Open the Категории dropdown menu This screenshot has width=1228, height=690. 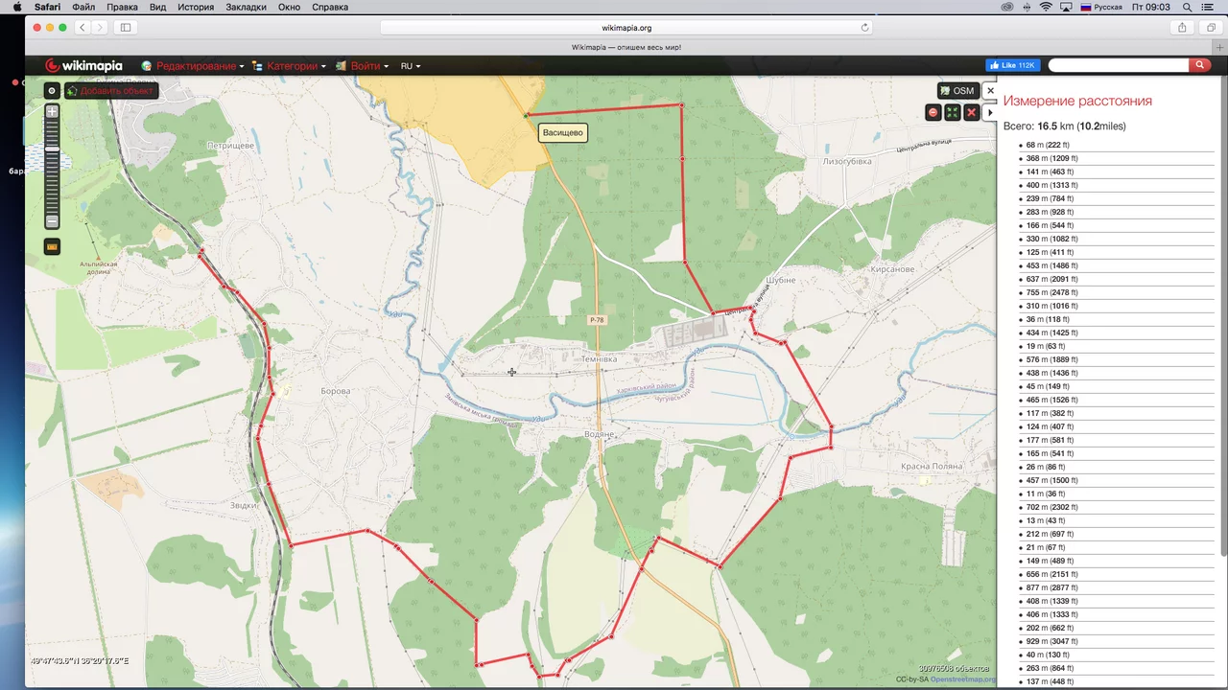point(289,66)
